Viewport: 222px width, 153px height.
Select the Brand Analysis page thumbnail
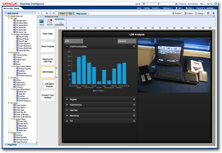48,47
